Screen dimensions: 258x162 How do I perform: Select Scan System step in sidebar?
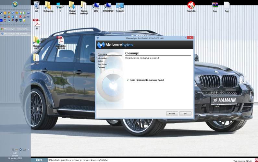tap(102, 64)
